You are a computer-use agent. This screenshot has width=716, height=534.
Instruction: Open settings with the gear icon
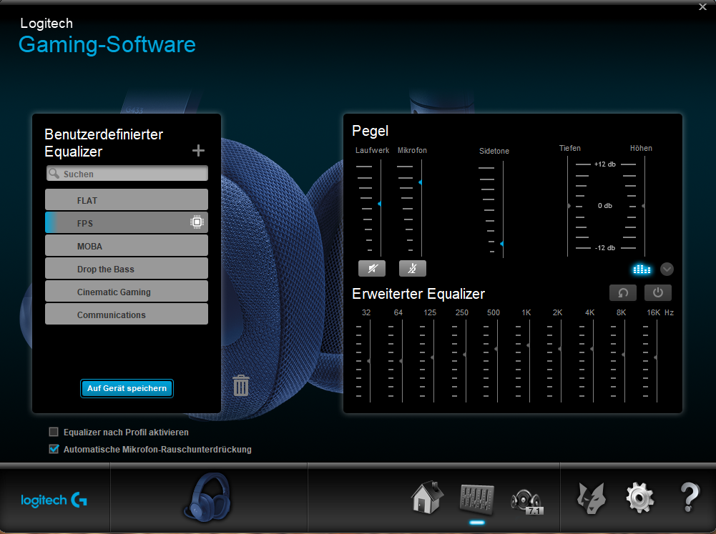click(639, 498)
